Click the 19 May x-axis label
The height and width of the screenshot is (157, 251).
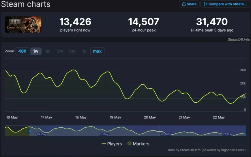(115, 117)
